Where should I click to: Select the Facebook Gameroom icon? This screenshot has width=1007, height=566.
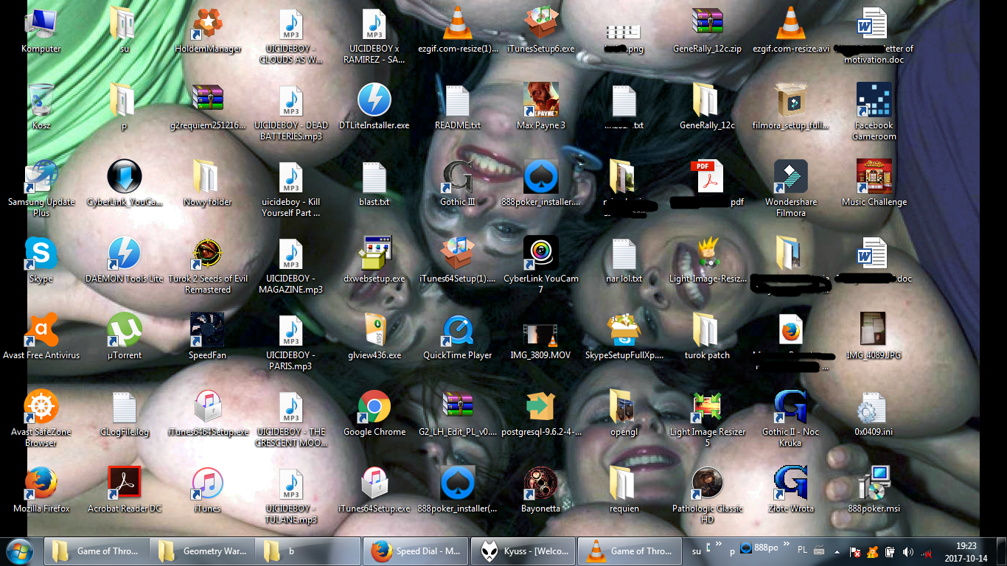coord(874,112)
